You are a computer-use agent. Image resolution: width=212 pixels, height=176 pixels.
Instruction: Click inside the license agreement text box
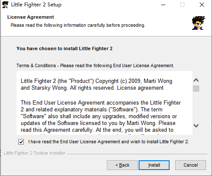coord(104,103)
